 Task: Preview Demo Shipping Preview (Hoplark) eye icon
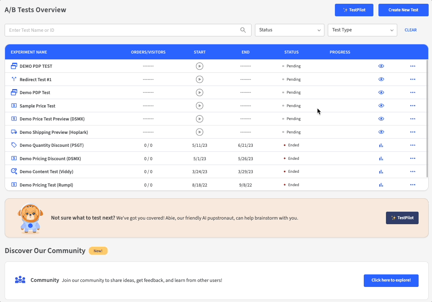(381, 132)
